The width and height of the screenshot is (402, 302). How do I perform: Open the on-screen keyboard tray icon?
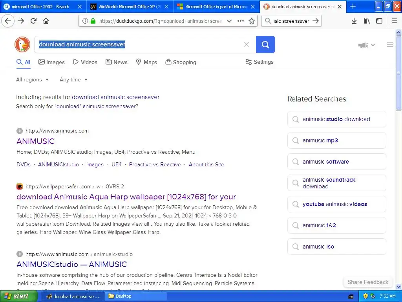[x=351, y=296]
